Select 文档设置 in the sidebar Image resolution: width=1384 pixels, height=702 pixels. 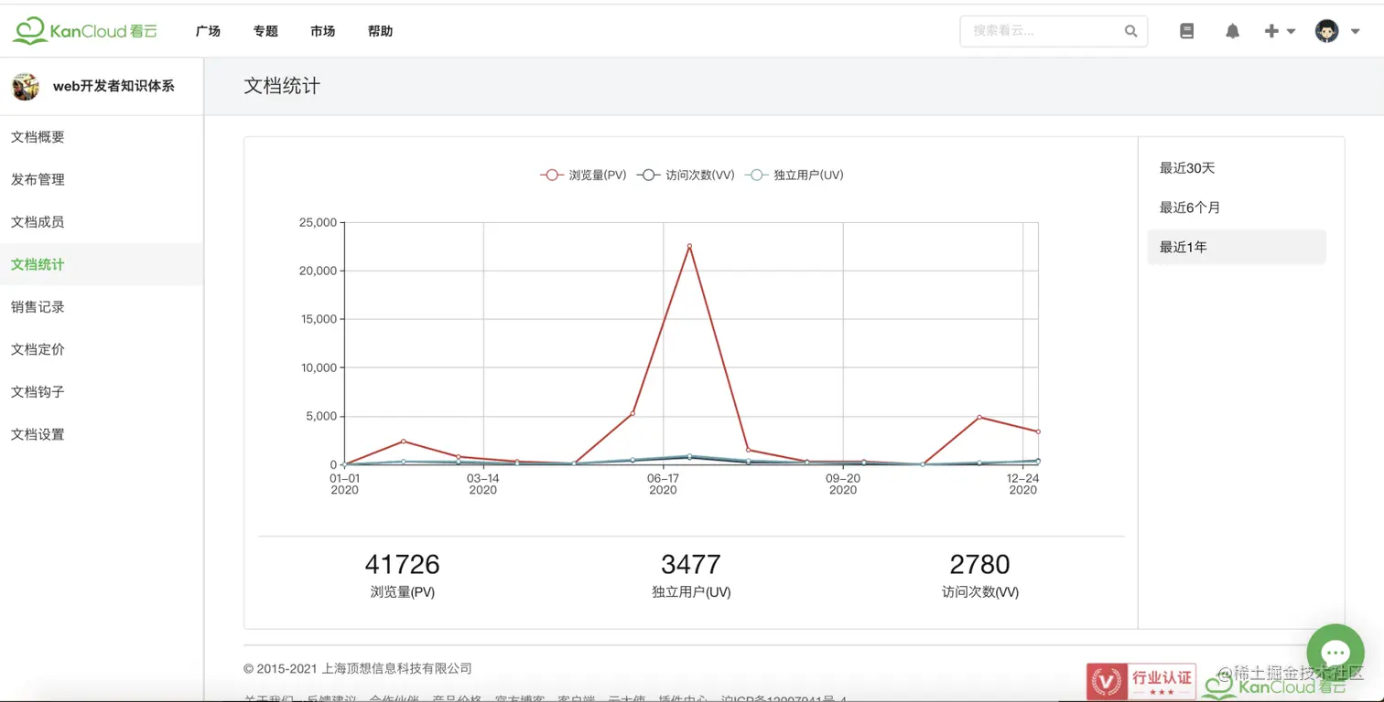[x=102, y=434]
